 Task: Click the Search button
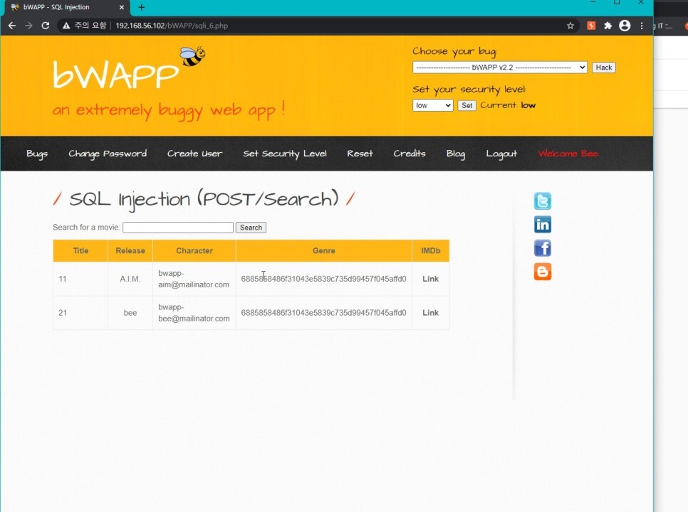tap(251, 228)
